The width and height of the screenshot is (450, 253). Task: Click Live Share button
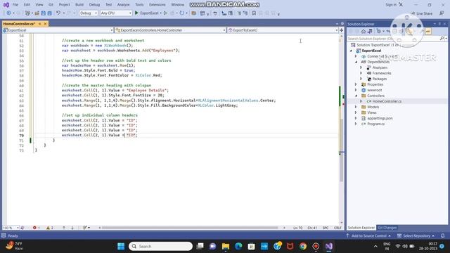pos(422,13)
